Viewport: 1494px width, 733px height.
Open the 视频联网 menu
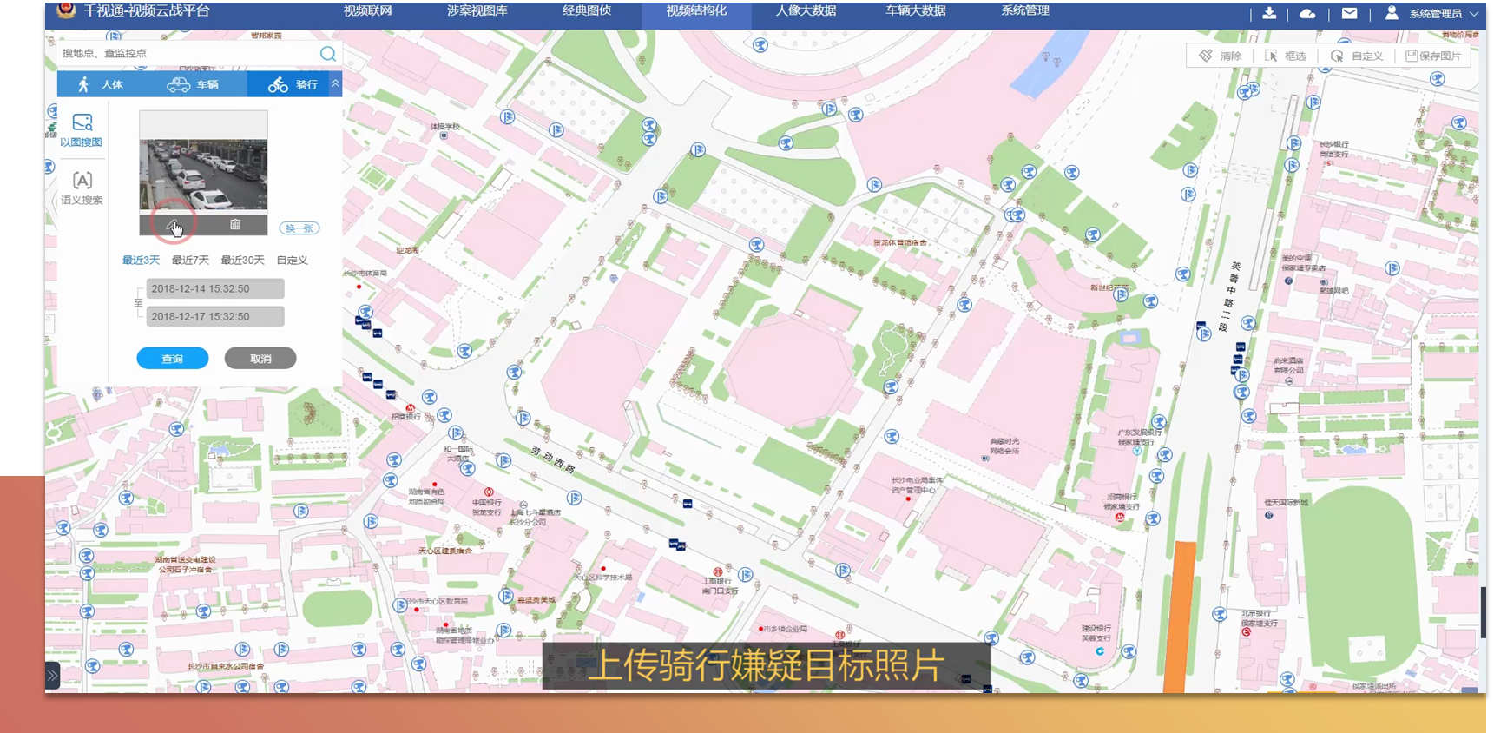point(367,11)
